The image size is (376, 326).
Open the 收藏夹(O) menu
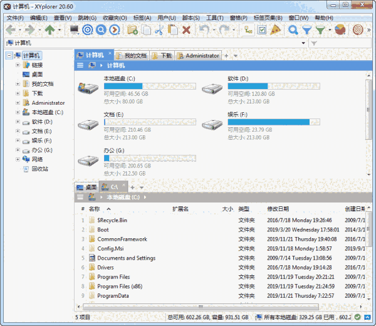tap(115, 18)
